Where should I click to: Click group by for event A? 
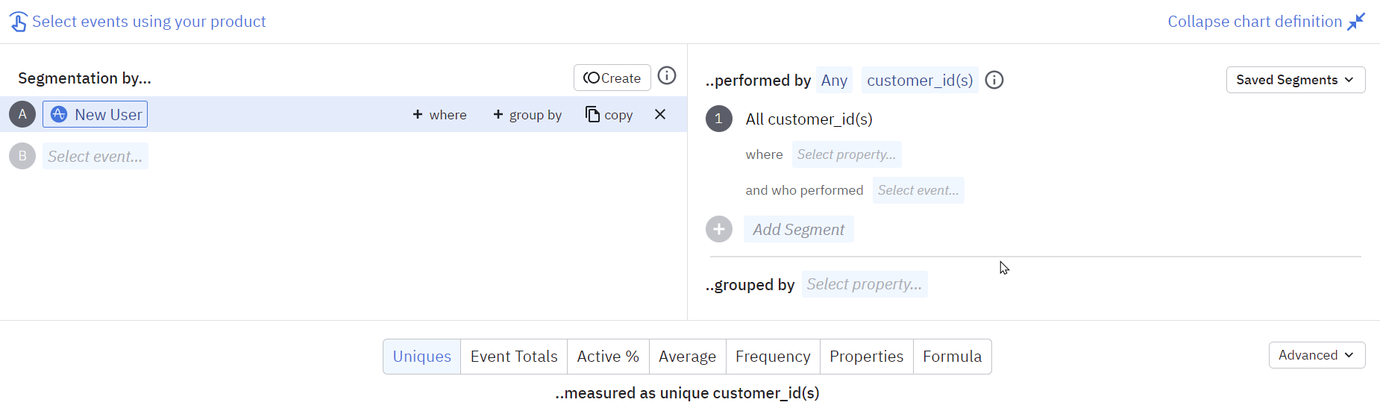[527, 115]
